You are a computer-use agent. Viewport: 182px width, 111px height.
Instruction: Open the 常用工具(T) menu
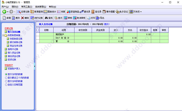point(27,7)
